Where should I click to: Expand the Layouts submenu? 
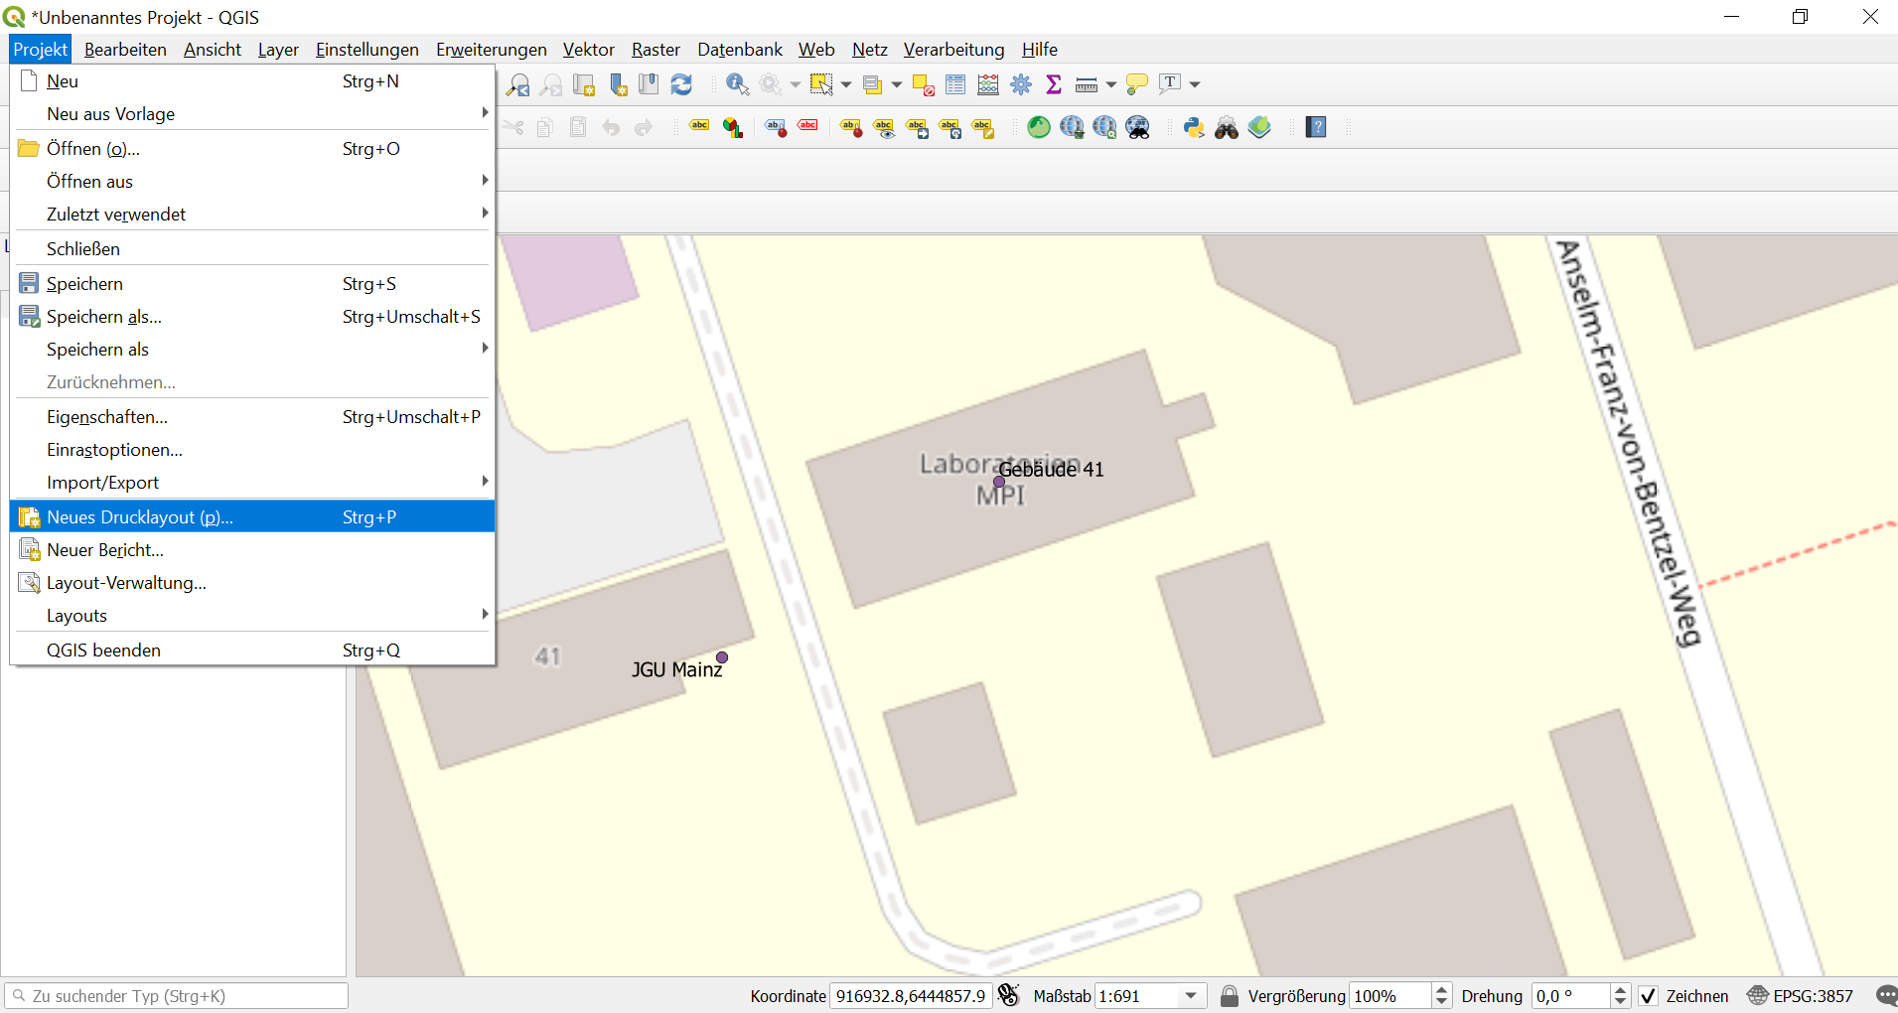click(252, 616)
